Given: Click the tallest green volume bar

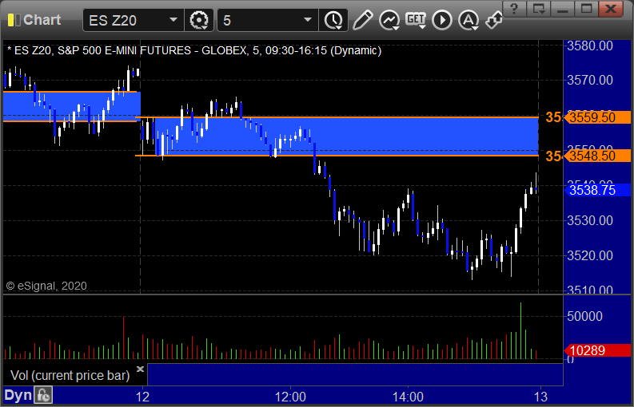Looking at the screenshot, I should point(520,330).
